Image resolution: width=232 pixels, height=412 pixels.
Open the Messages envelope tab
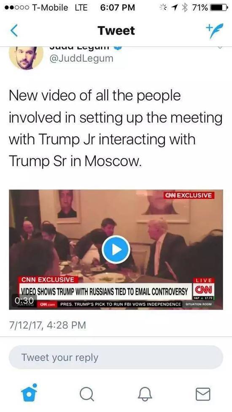pyautogui.click(x=203, y=394)
